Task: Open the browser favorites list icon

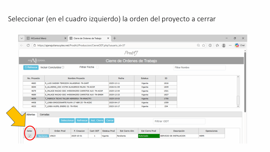Action: click(217, 45)
